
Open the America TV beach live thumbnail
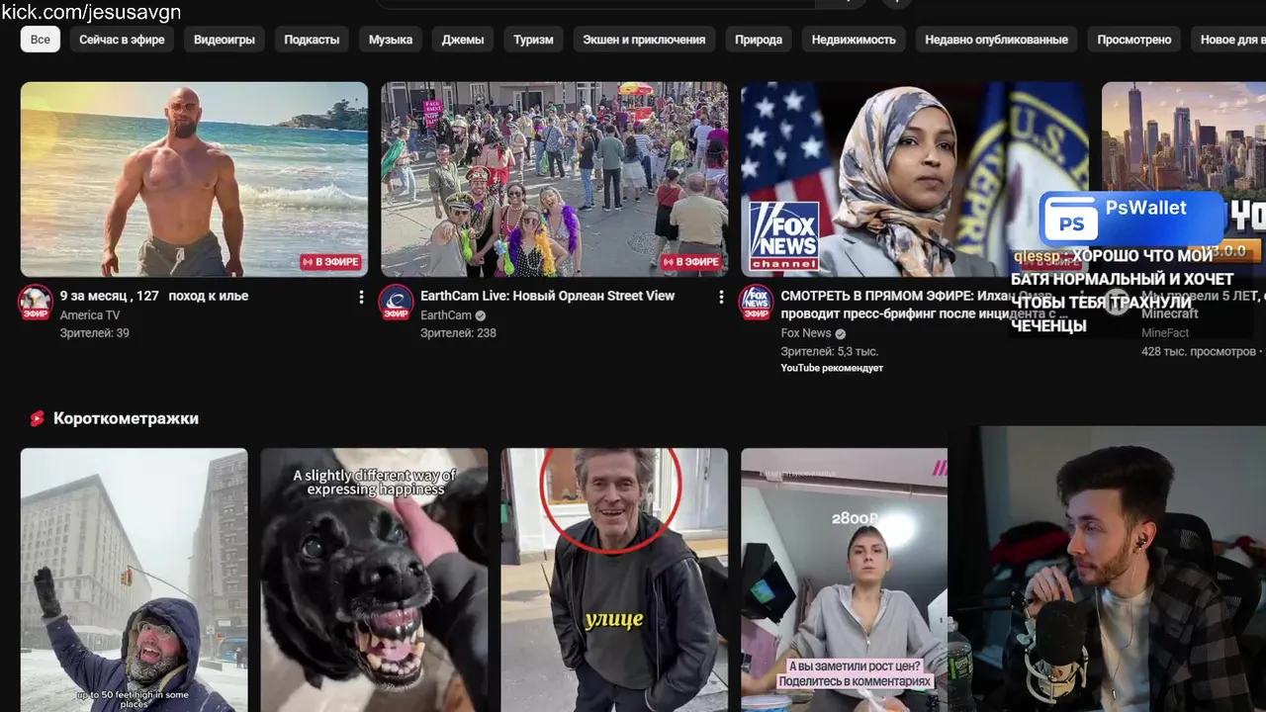click(194, 179)
